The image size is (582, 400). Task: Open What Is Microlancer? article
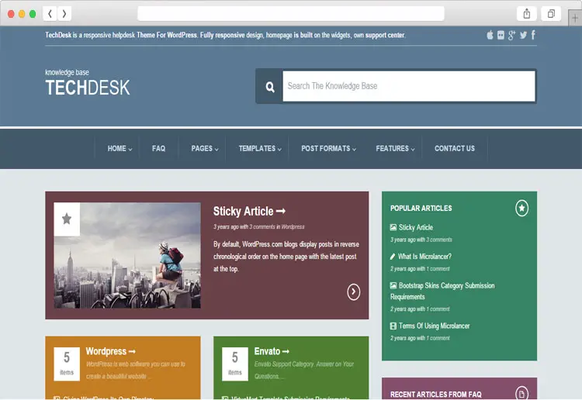tap(424, 257)
